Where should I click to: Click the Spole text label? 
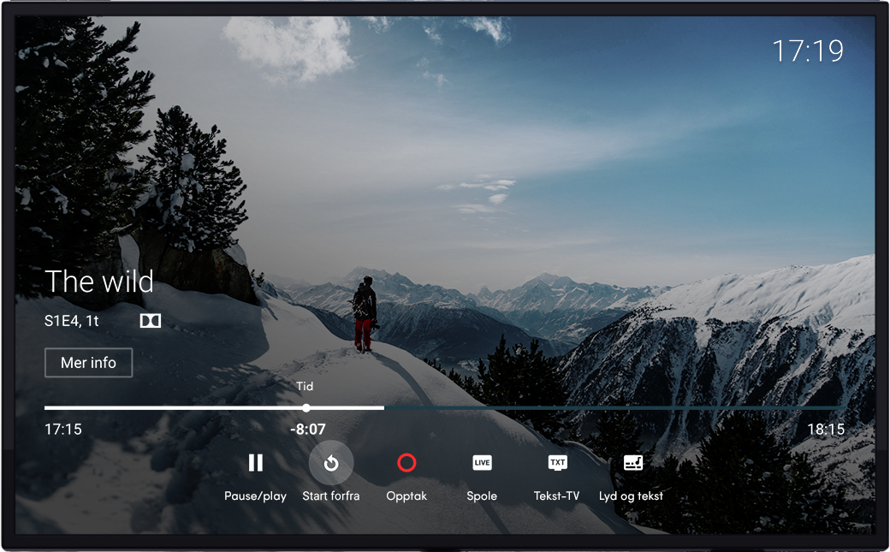click(x=482, y=496)
